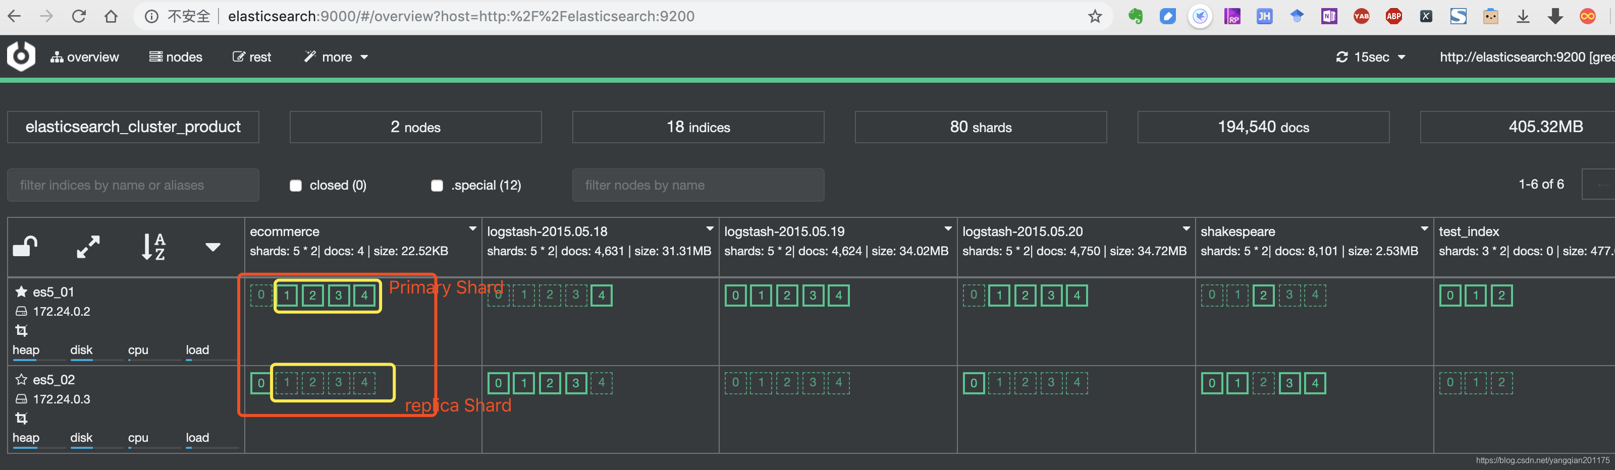Click the browser address bar URL

[461, 16]
